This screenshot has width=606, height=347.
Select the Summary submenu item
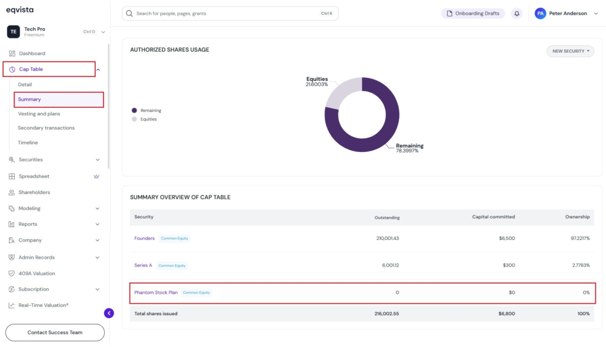(x=59, y=99)
